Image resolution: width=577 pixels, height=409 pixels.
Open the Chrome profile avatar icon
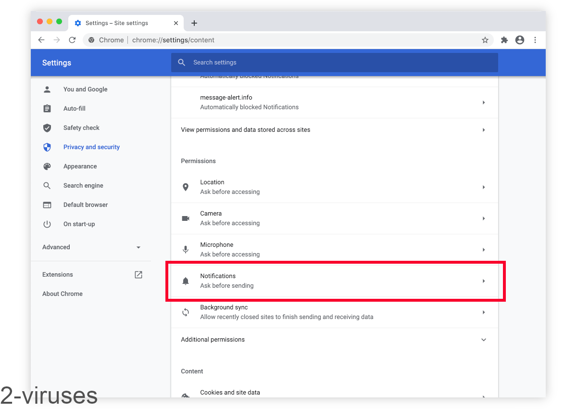point(519,40)
